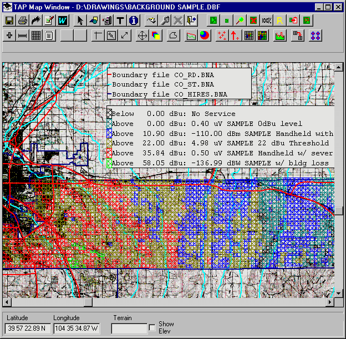The height and width of the screenshot is (339, 346).
Task: Click the red upward arrows icon
Action: pos(236,36)
